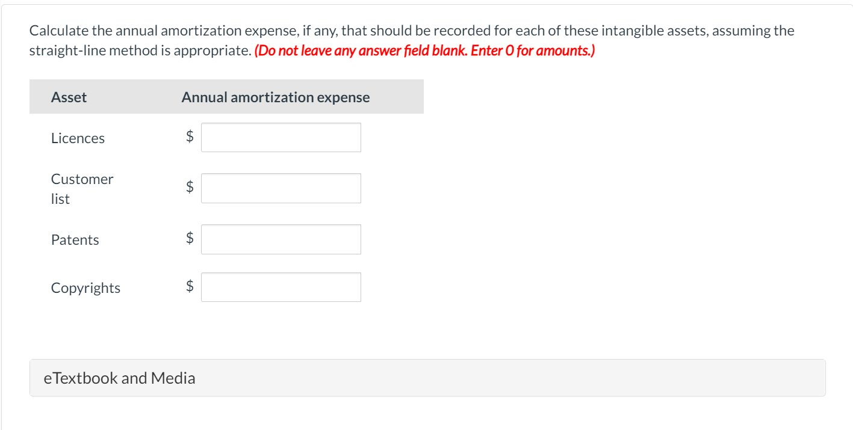
Task: Click the Annual amortization expense column header
Action: [276, 97]
